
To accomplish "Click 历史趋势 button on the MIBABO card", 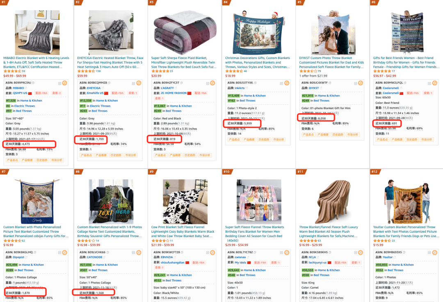I will (x=42, y=160).
